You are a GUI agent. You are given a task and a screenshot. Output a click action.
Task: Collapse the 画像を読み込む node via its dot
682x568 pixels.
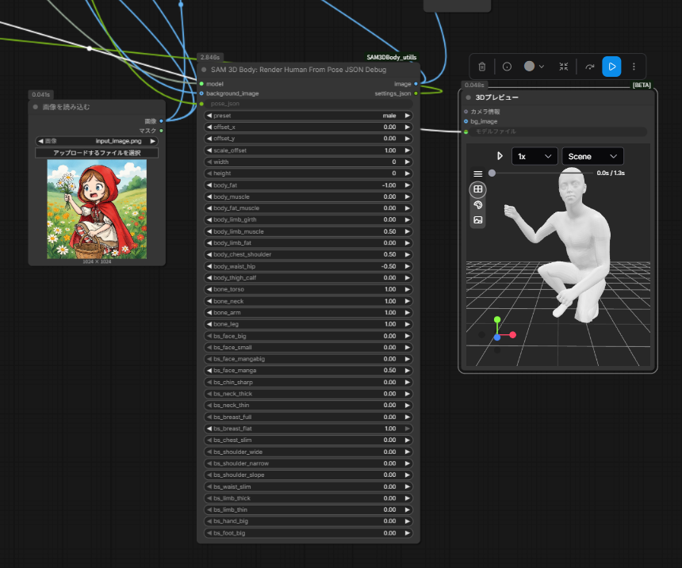[35, 107]
